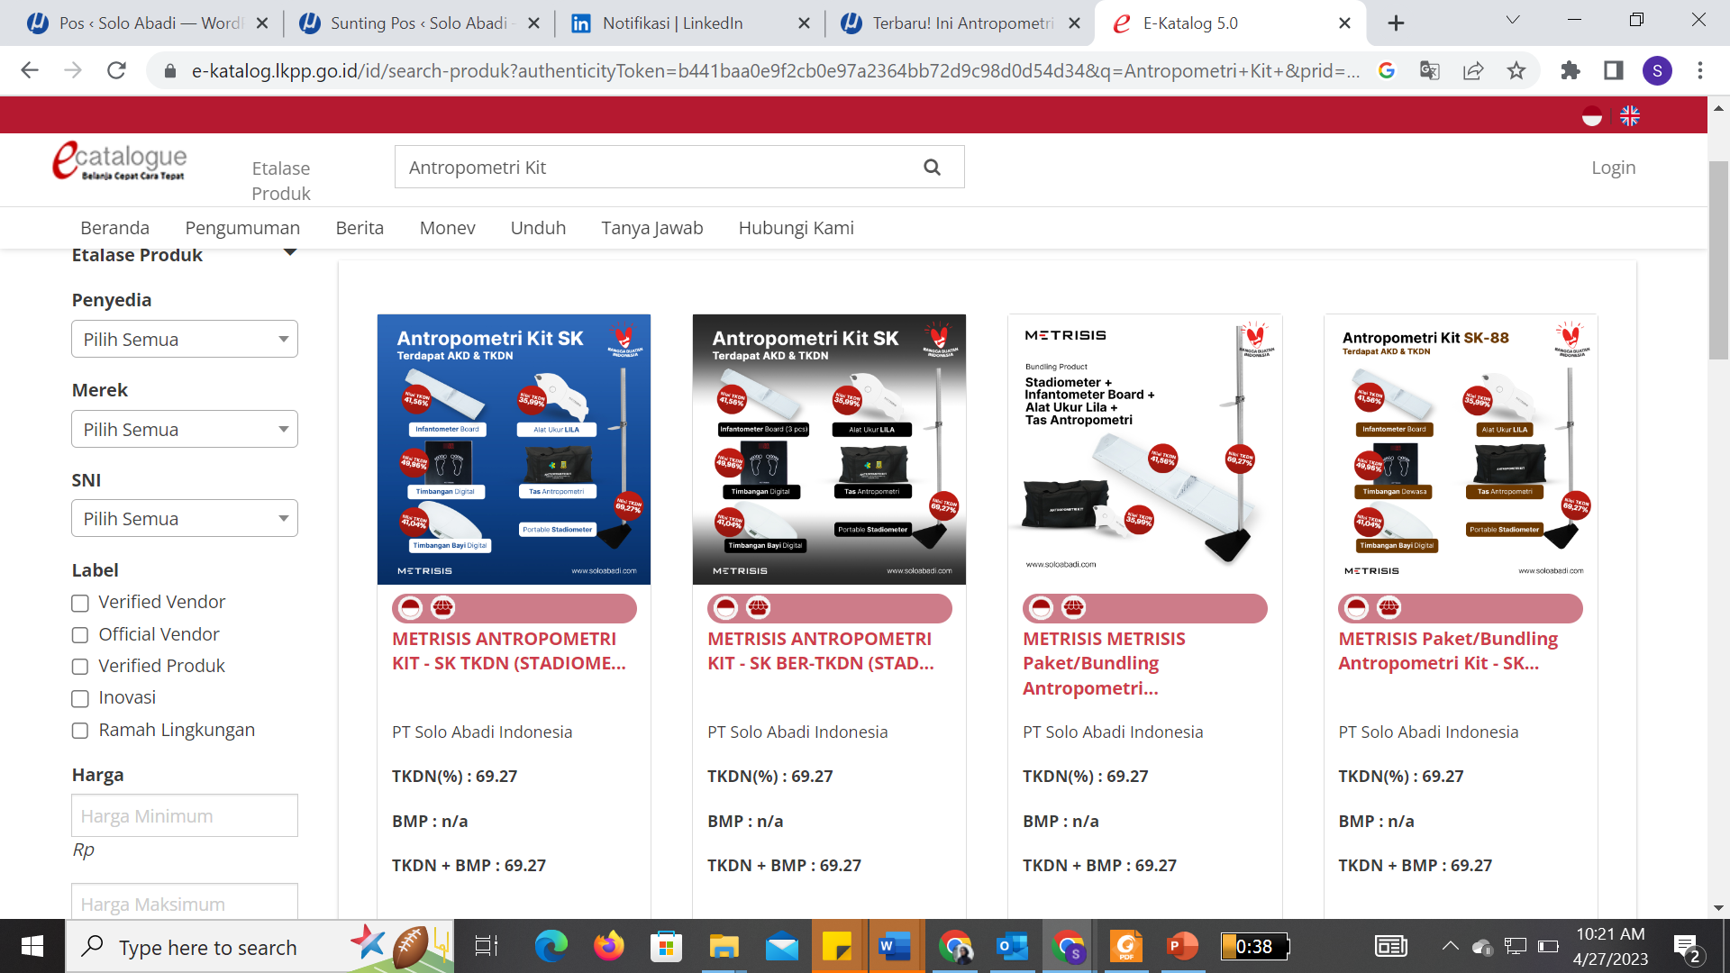Enable the Inovasi label filter
Image resolution: width=1730 pixels, height=973 pixels.
coord(80,698)
